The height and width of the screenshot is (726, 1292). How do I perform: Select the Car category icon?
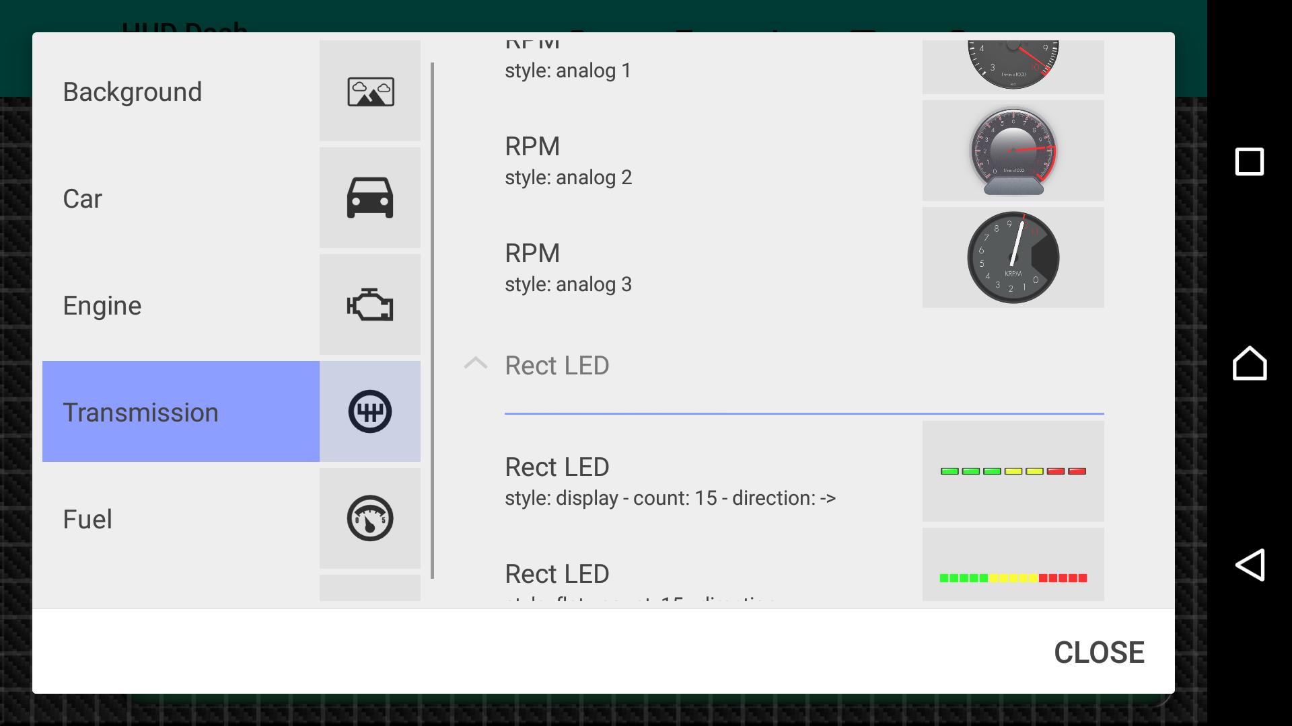[369, 198]
